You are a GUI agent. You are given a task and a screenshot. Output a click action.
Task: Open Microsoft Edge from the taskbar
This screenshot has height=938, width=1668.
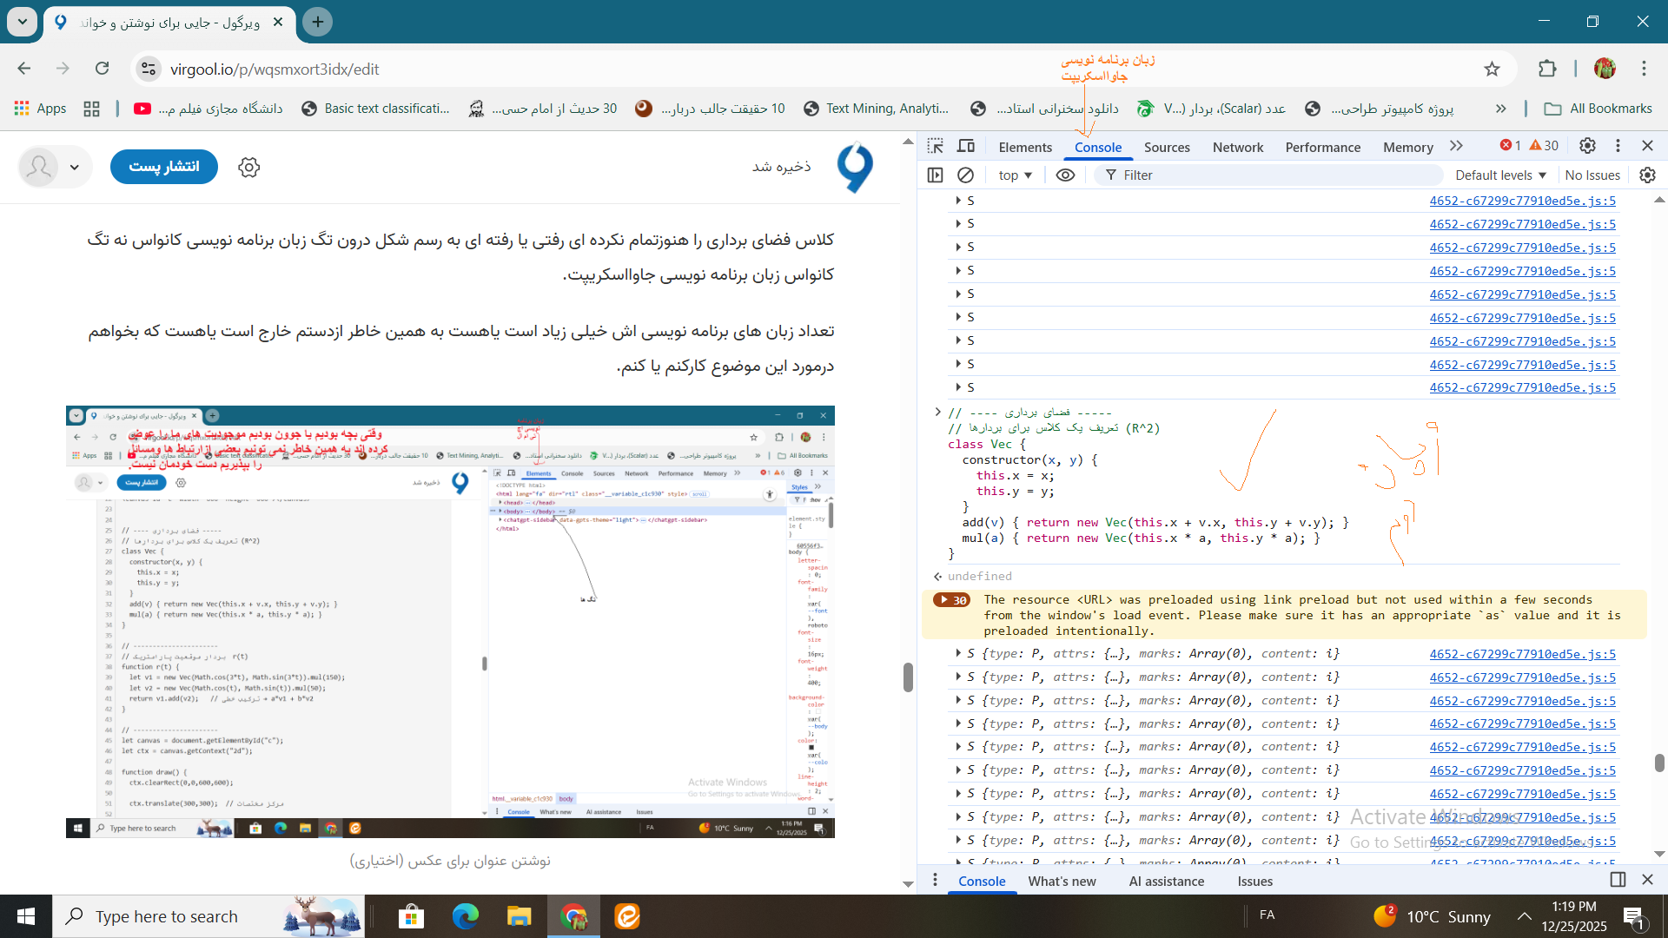[465, 916]
